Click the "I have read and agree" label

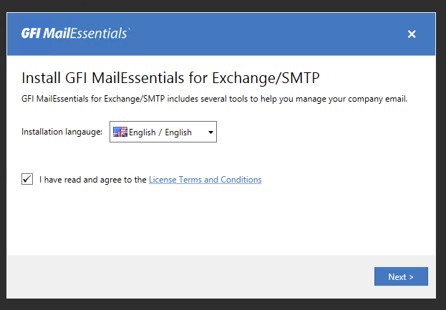tap(93, 180)
